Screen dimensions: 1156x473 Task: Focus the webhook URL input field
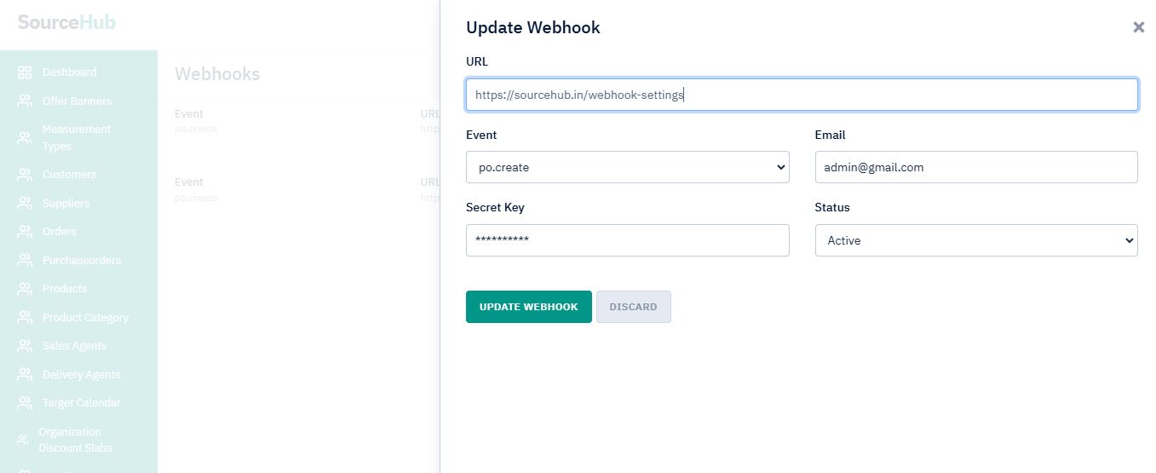point(801,95)
